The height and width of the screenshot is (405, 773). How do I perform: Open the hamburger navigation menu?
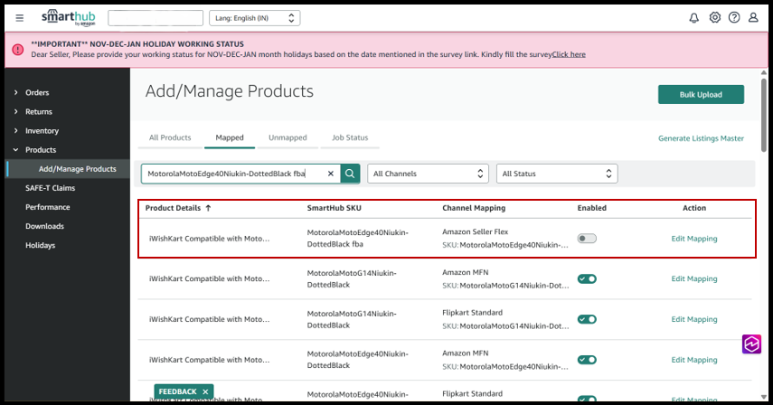(x=20, y=18)
